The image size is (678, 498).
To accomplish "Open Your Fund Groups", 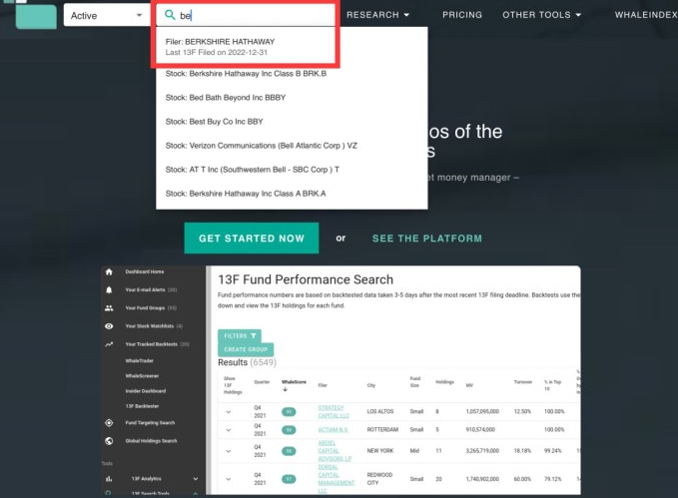I will [x=151, y=308].
